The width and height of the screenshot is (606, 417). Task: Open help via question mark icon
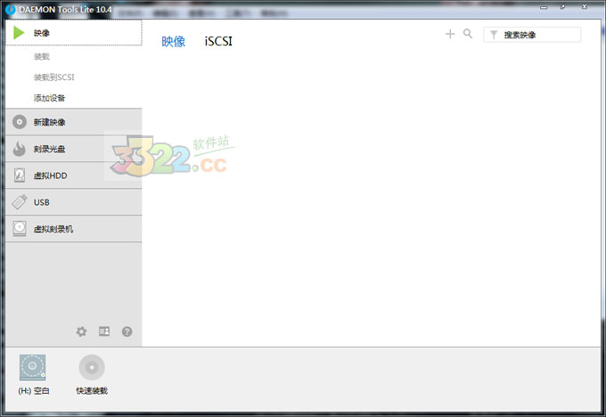coord(127,331)
